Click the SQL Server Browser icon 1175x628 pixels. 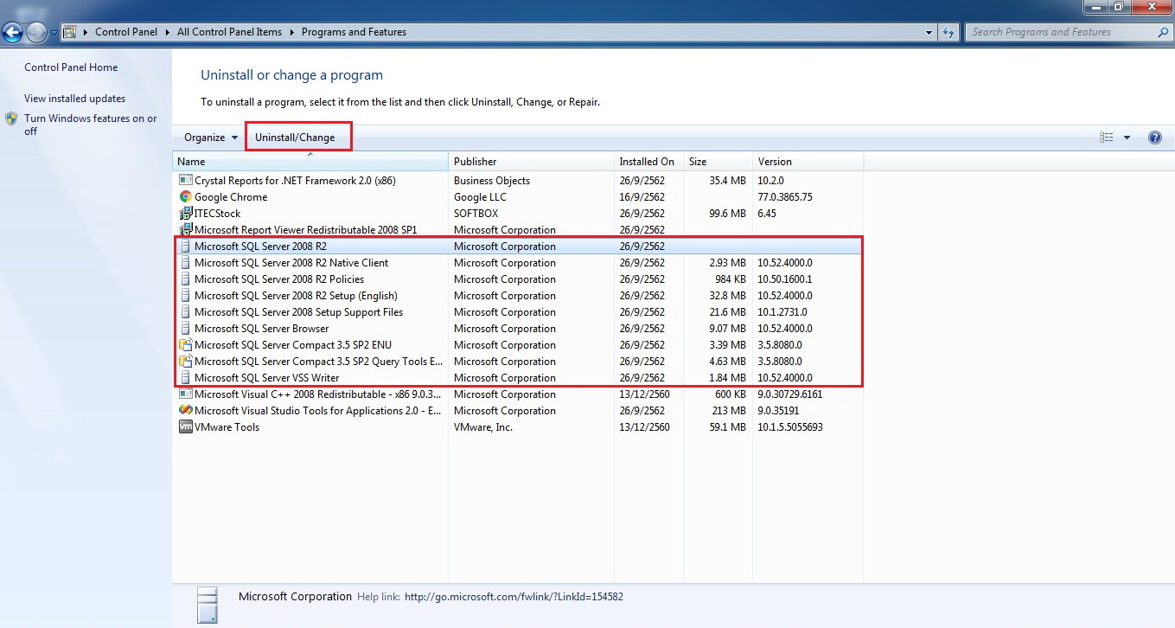point(185,329)
